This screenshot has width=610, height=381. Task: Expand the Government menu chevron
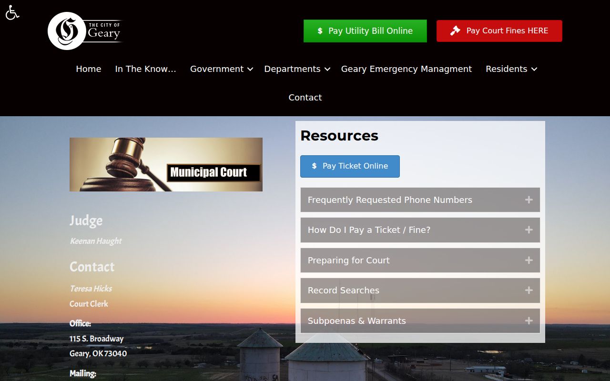(x=250, y=70)
